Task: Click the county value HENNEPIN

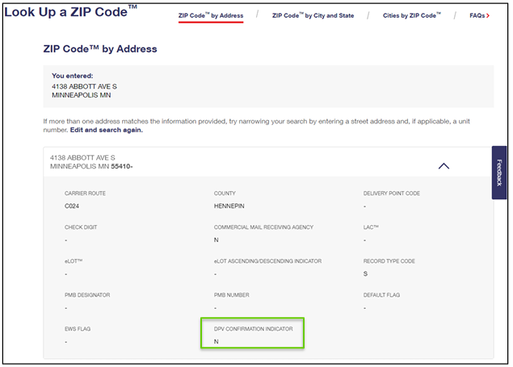Action: click(x=229, y=206)
